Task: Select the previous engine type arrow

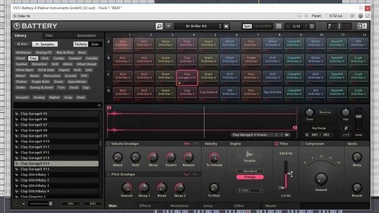Action: 239,156
